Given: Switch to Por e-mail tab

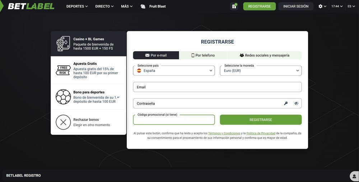Looking at the screenshot, I should (156, 55).
